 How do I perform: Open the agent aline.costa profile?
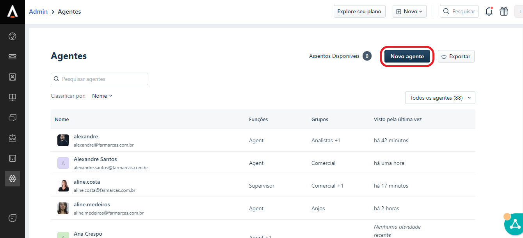click(87, 182)
